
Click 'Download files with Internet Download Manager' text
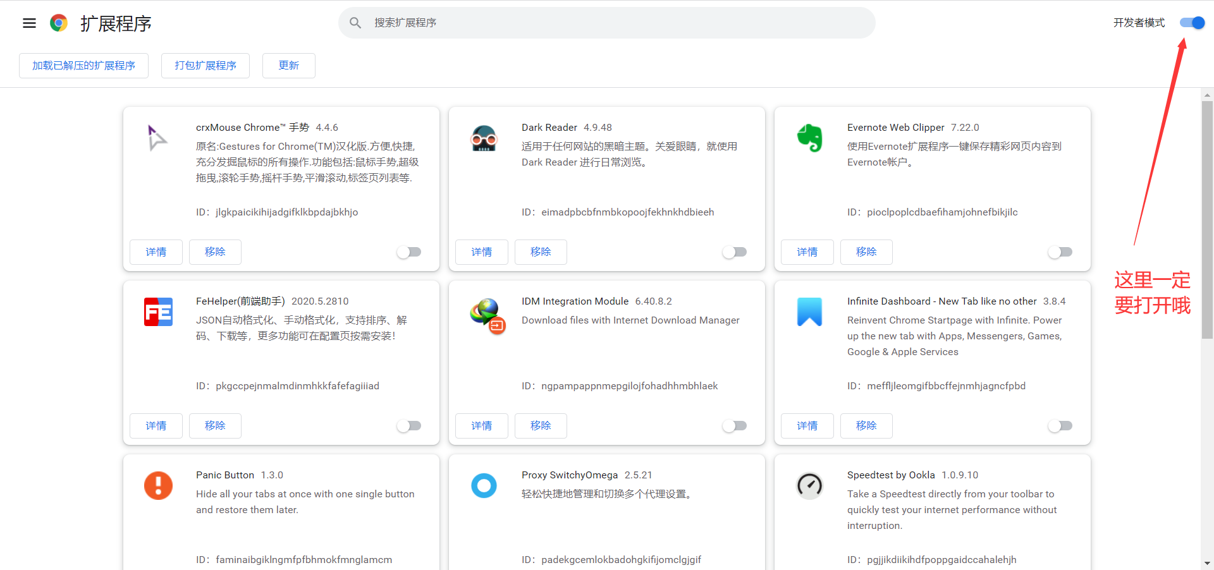[x=630, y=320]
